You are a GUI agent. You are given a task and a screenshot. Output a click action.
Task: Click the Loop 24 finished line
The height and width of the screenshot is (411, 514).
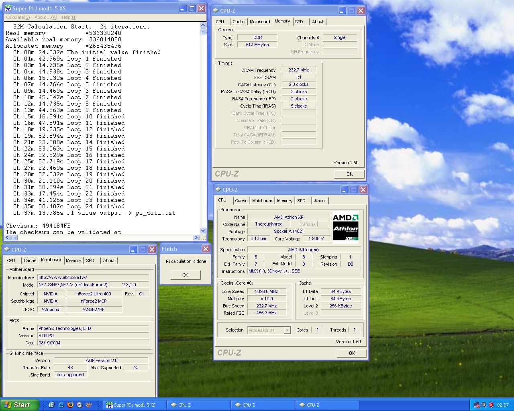tap(69, 206)
